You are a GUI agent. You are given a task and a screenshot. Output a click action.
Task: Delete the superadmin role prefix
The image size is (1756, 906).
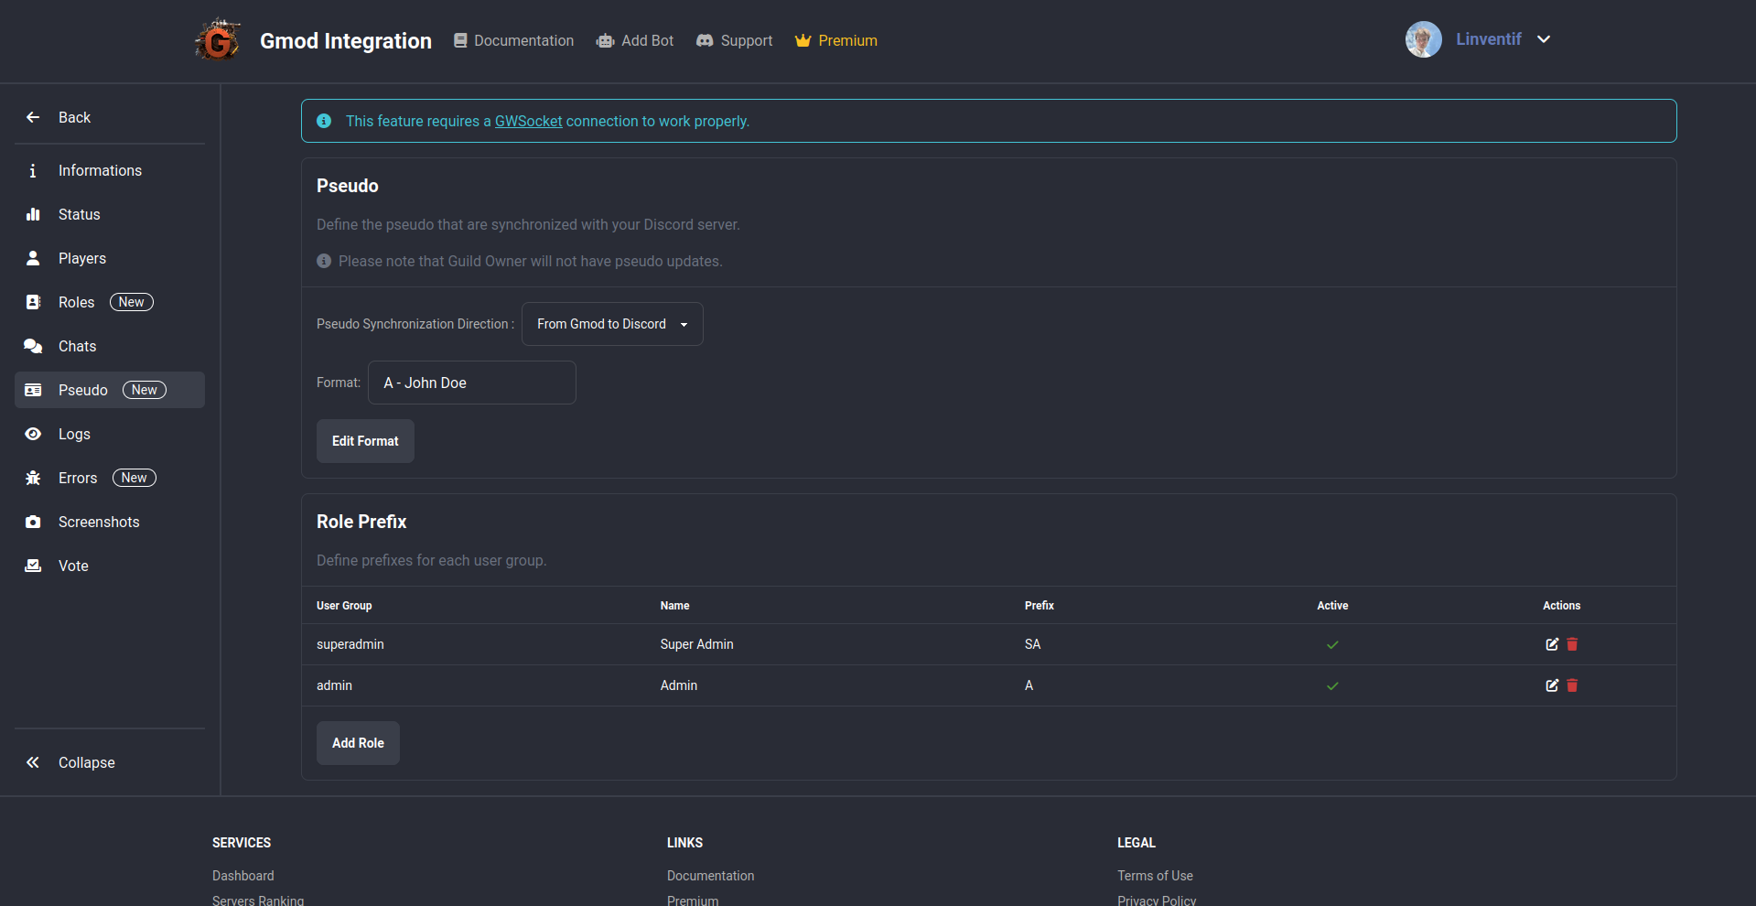click(1572, 644)
